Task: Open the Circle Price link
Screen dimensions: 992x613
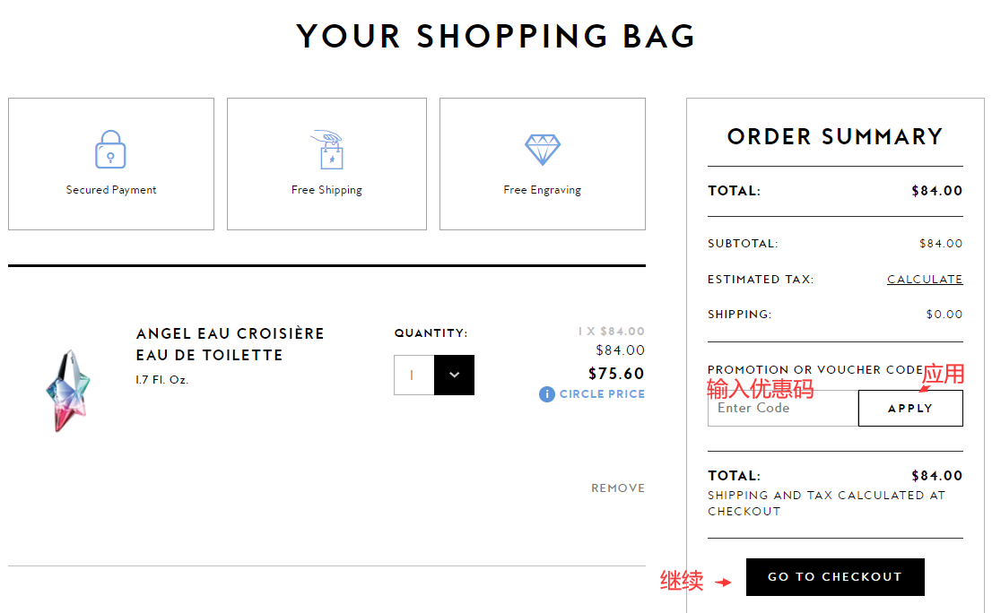Action: pos(602,394)
